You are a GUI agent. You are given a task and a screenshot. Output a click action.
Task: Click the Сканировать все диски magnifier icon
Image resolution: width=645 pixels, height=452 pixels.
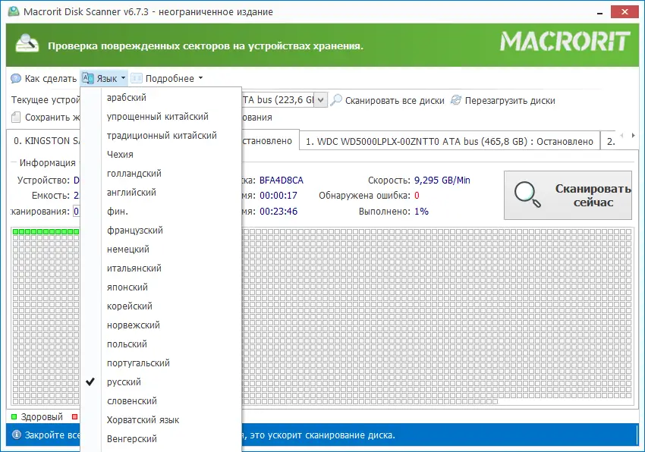336,100
